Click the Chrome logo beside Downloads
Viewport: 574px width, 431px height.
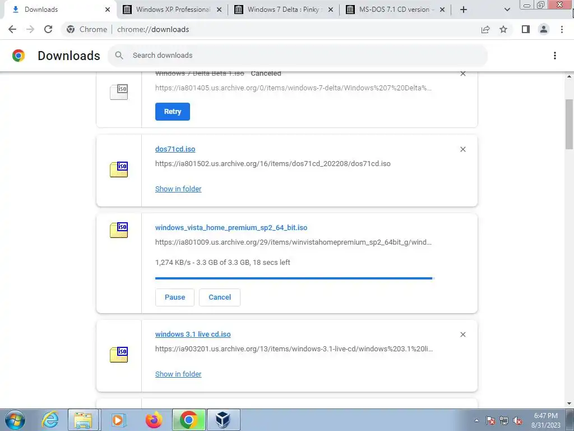point(18,56)
